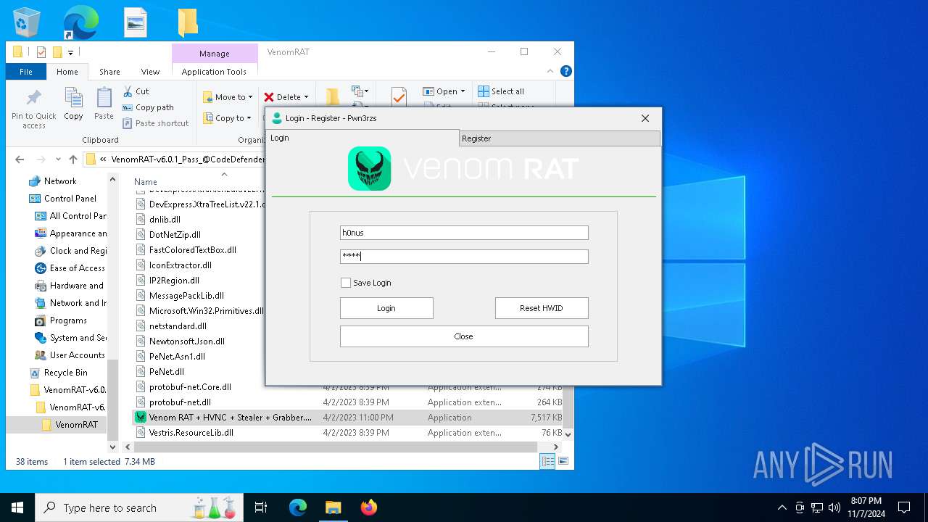The image size is (928, 522).
Task: Select Venom RAT + HVNC application file
Action: tap(230, 418)
